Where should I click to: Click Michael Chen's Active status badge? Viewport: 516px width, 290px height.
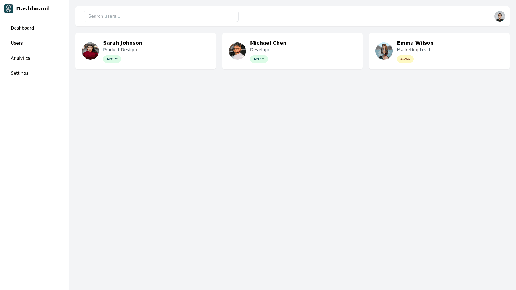[x=259, y=59]
